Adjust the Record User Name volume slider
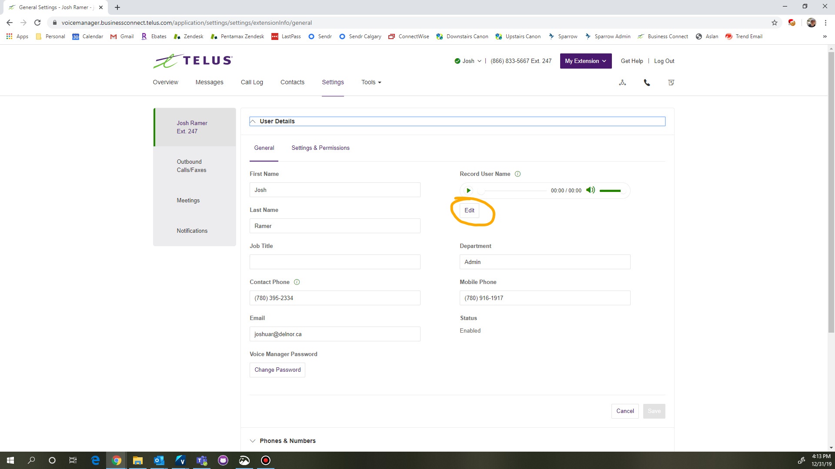This screenshot has height=469, width=835. pos(610,190)
